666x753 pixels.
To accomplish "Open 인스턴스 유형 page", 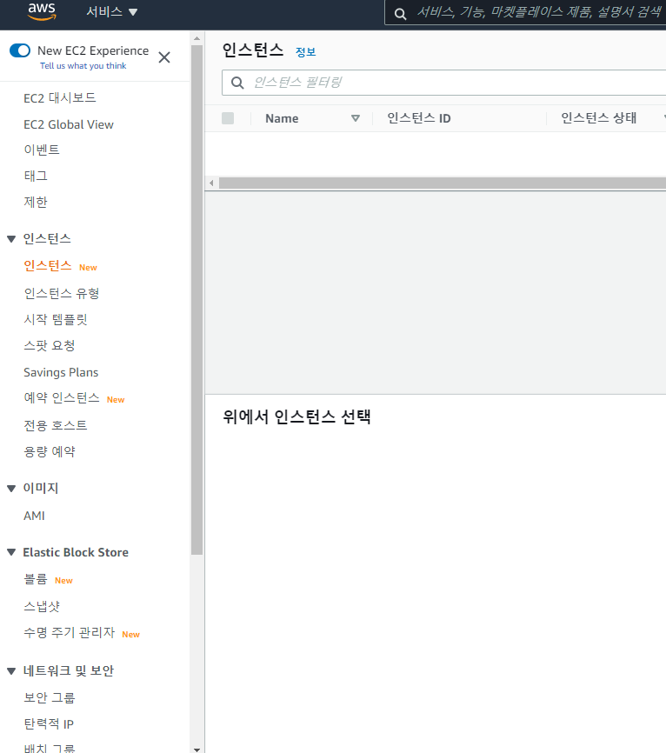I will 62,293.
